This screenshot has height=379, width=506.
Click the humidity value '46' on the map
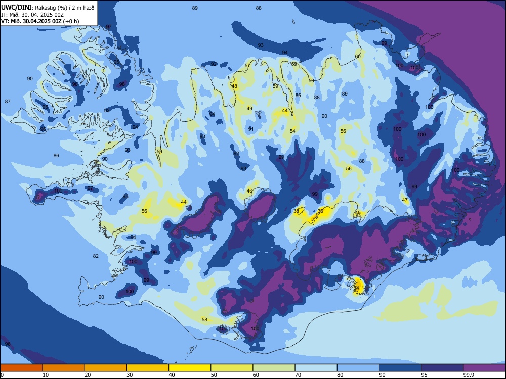(249, 191)
